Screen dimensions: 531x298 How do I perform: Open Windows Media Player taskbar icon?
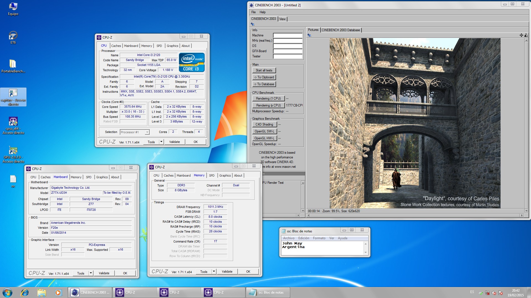click(x=58, y=292)
